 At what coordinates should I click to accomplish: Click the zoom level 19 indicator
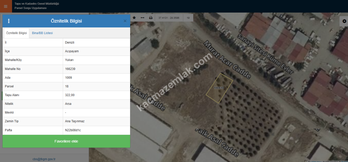pyautogui.click(x=188, y=18)
